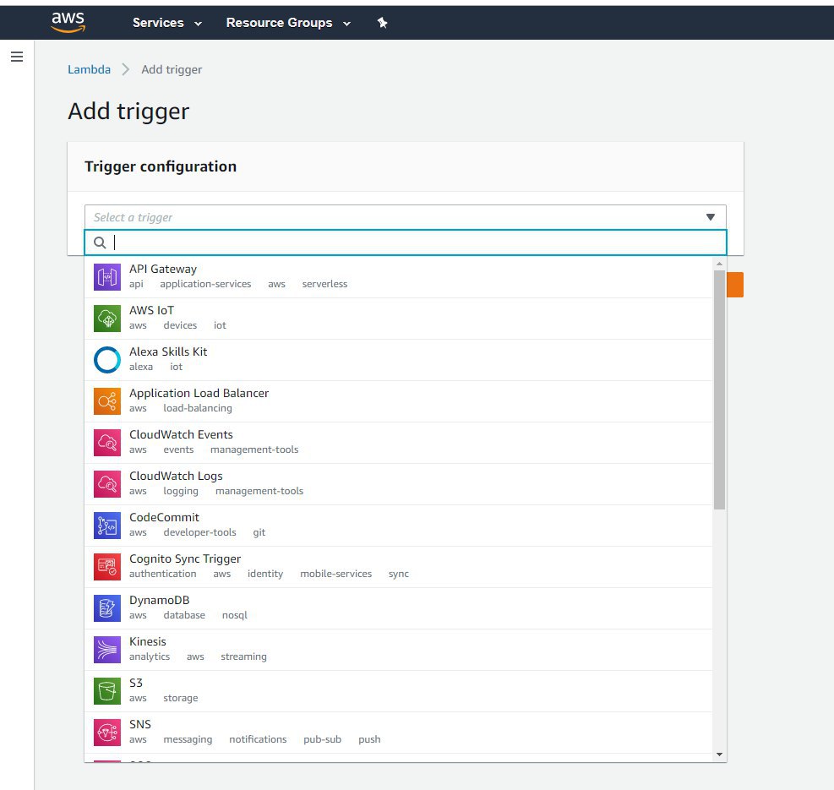Choose DynamoDB trigger option

[x=398, y=608]
